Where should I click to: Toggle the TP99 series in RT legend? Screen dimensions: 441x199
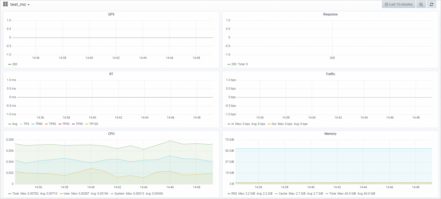[79, 124]
